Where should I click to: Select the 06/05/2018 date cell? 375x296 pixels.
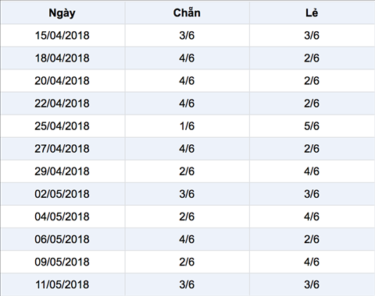pos(62,239)
